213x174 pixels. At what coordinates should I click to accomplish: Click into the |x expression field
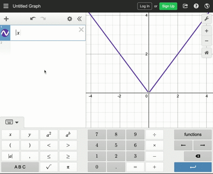click(x=47, y=33)
